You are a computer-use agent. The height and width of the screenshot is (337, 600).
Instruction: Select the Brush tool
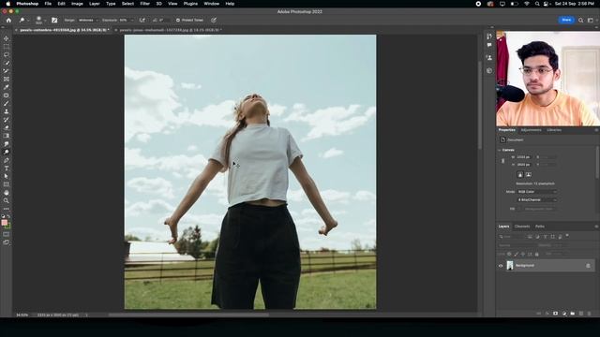tap(7, 104)
